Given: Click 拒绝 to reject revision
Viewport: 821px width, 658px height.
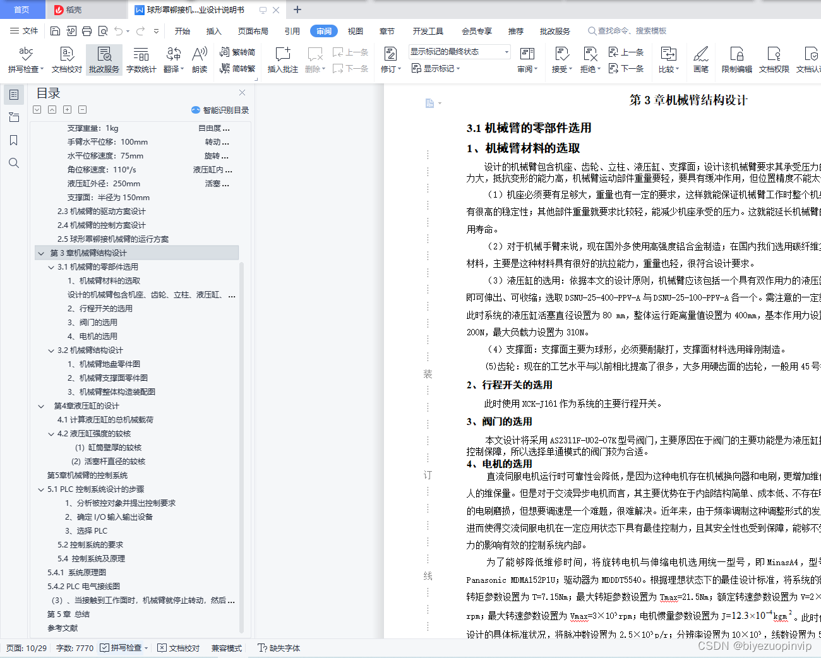Looking at the screenshot, I should [x=590, y=60].
